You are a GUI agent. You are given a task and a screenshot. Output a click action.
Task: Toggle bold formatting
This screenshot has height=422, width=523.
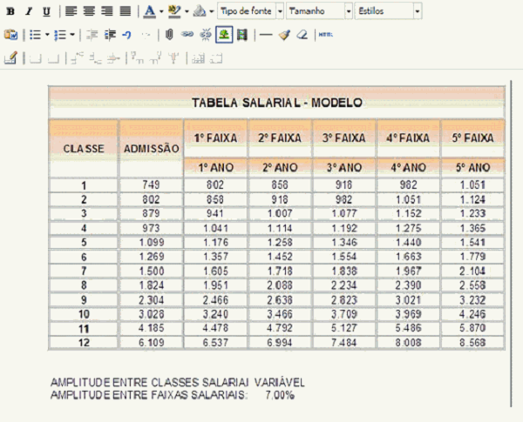click(10, 11)
